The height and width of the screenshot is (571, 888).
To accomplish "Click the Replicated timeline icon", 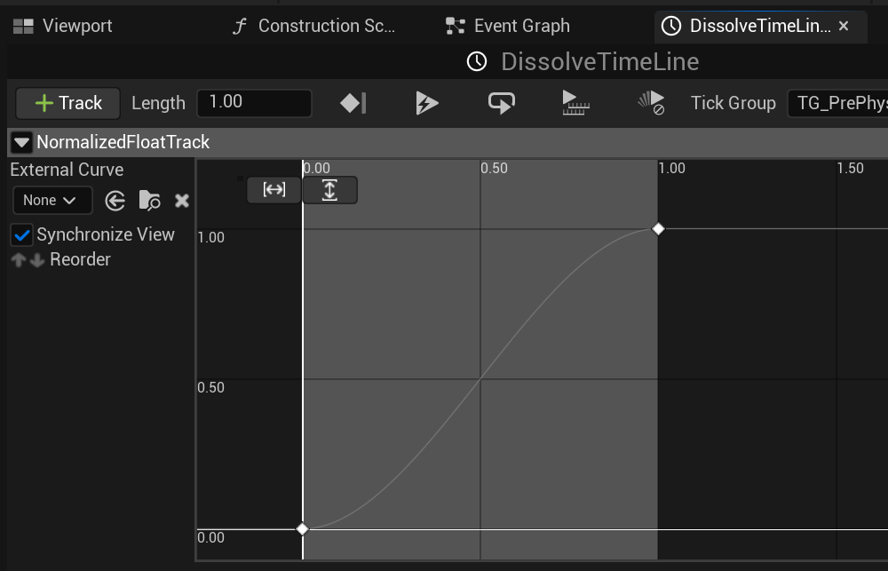I will (x=576, y=103).
